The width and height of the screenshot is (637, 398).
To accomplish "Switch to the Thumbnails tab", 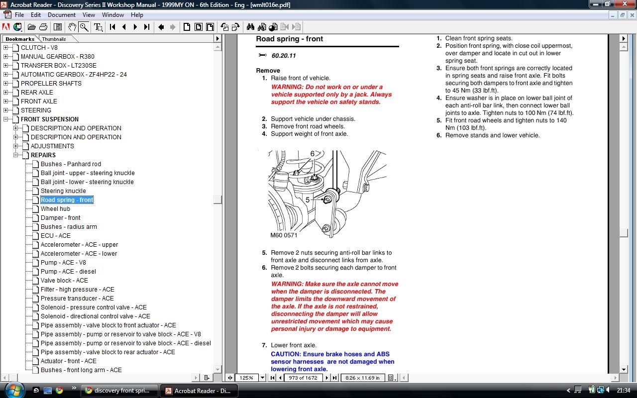I will [54, 39].
